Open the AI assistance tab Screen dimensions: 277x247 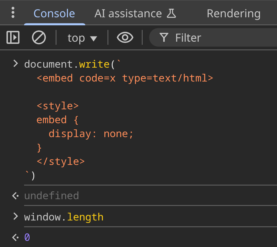[x=135, y=13]
